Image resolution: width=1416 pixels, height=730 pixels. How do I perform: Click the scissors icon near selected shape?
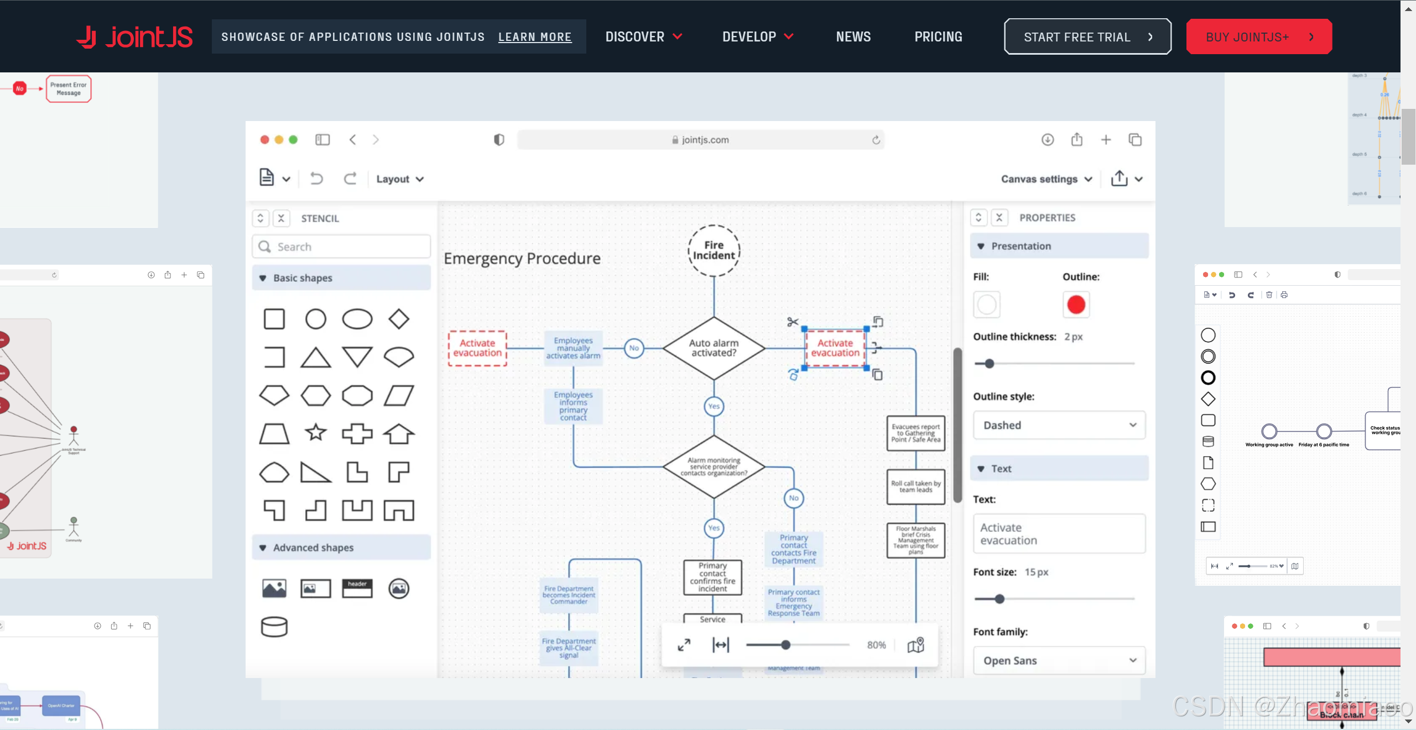[x=793, y=322]
